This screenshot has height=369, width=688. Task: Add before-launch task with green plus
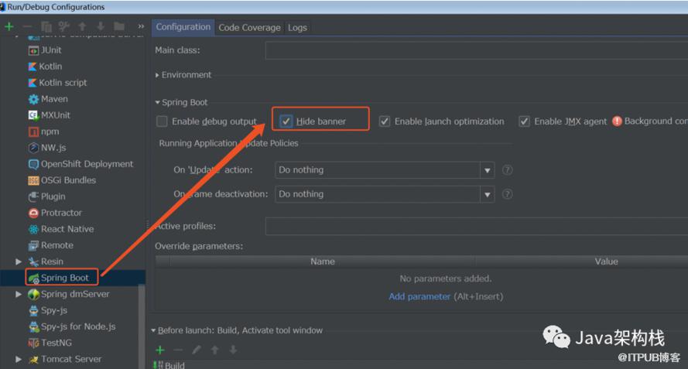coord(160,350)
